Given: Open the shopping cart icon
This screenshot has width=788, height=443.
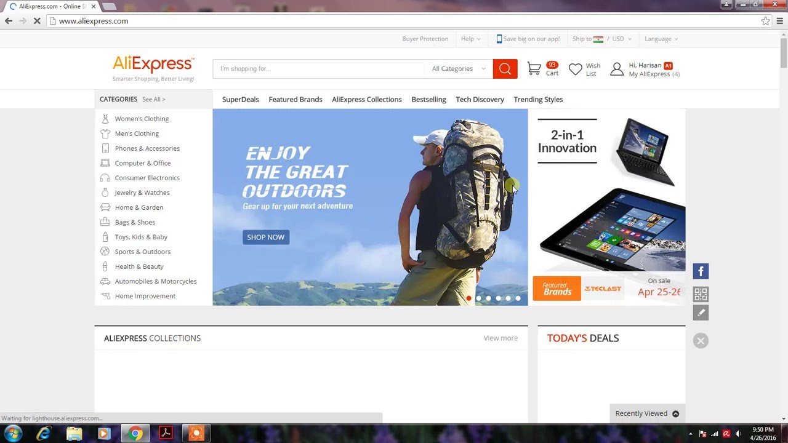Looking at the screenshot, I should click(x=534, y=69).
